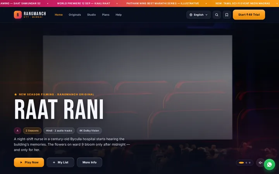Select the active first carousel indicator
The height and width of the screenshot is (174, 279).
[x=241, y=163]
